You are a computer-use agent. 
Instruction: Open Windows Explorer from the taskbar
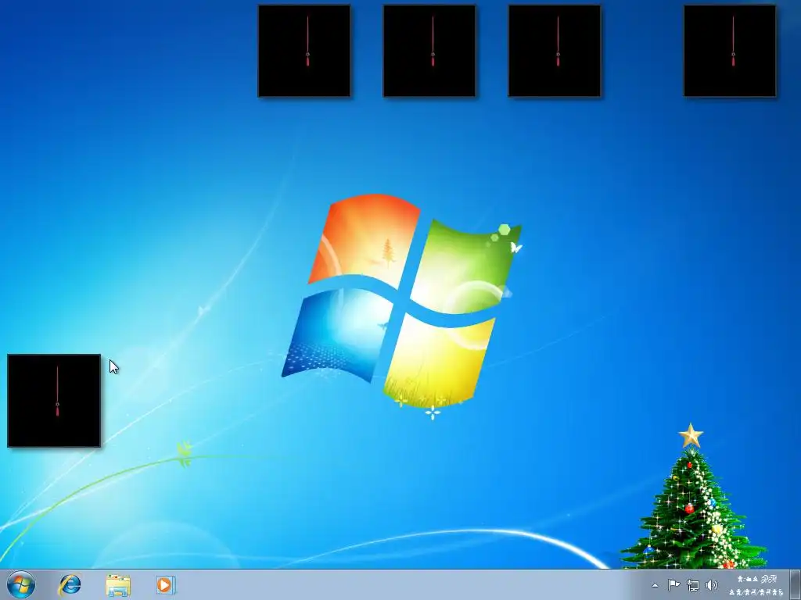(118, 585)
